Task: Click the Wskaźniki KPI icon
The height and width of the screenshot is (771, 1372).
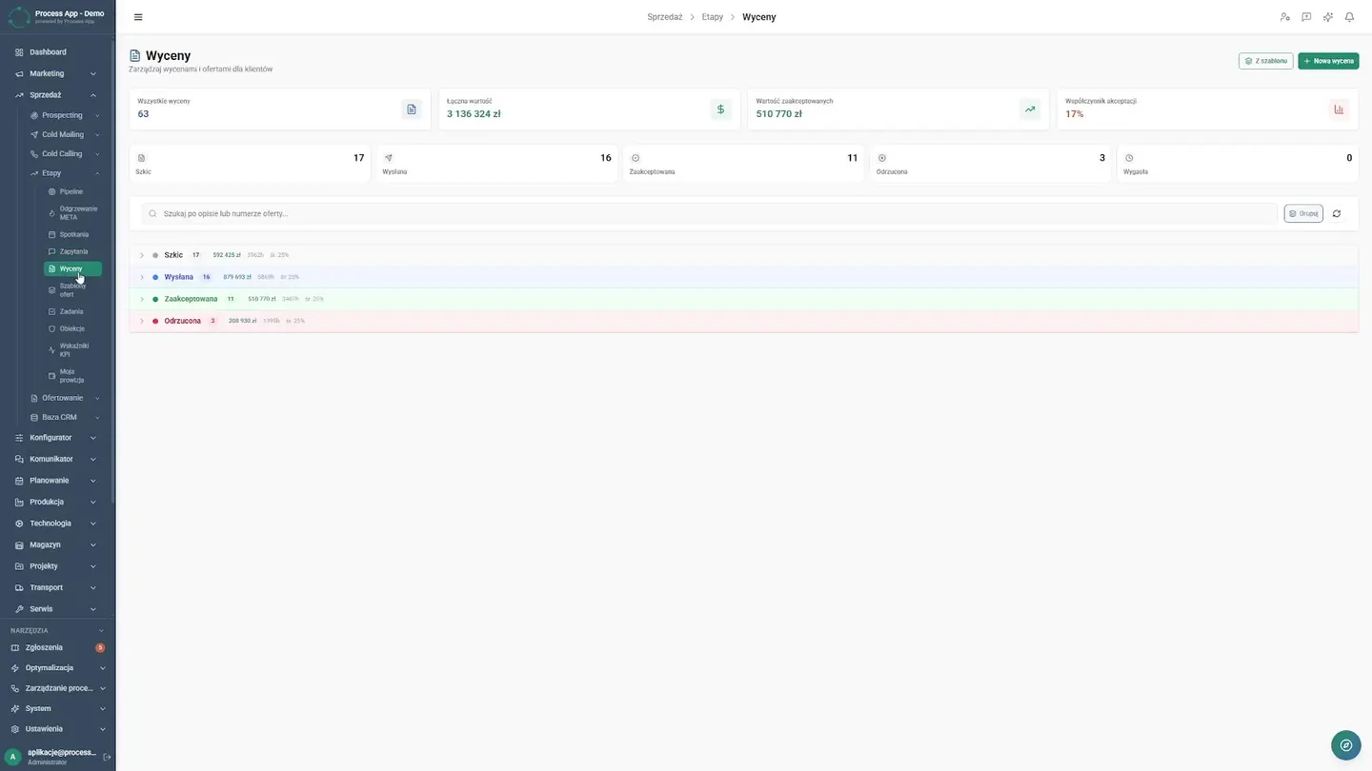Action: 52,350
